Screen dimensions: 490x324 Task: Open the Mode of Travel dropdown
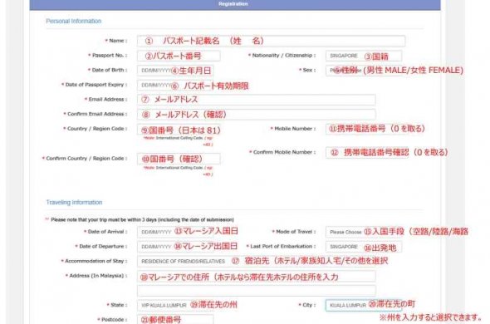[364, 232]
